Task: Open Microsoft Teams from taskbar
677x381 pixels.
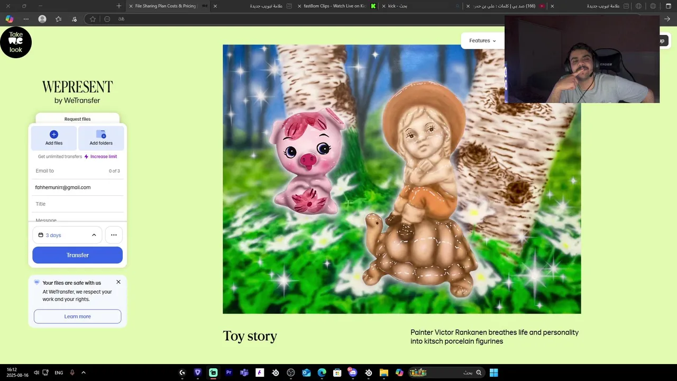Action: [244, 373]
